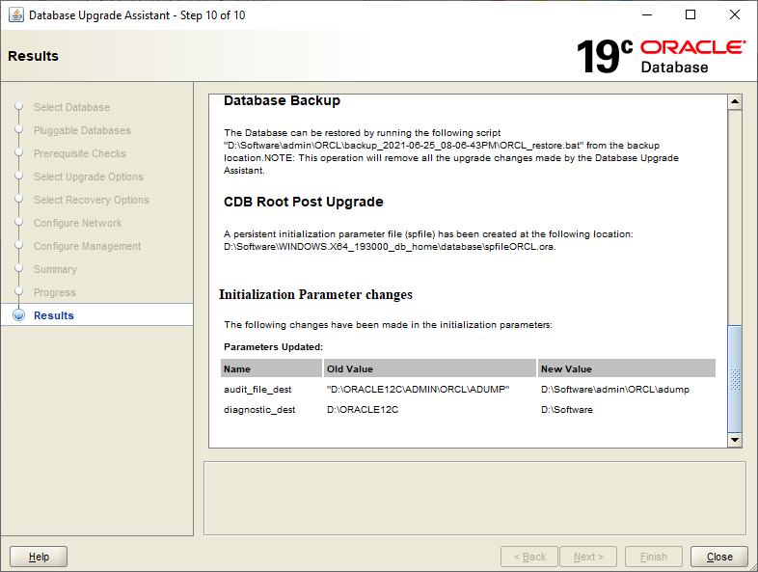Click the Help button
Viewport: 758px width, 572px height.
(39, 557)
